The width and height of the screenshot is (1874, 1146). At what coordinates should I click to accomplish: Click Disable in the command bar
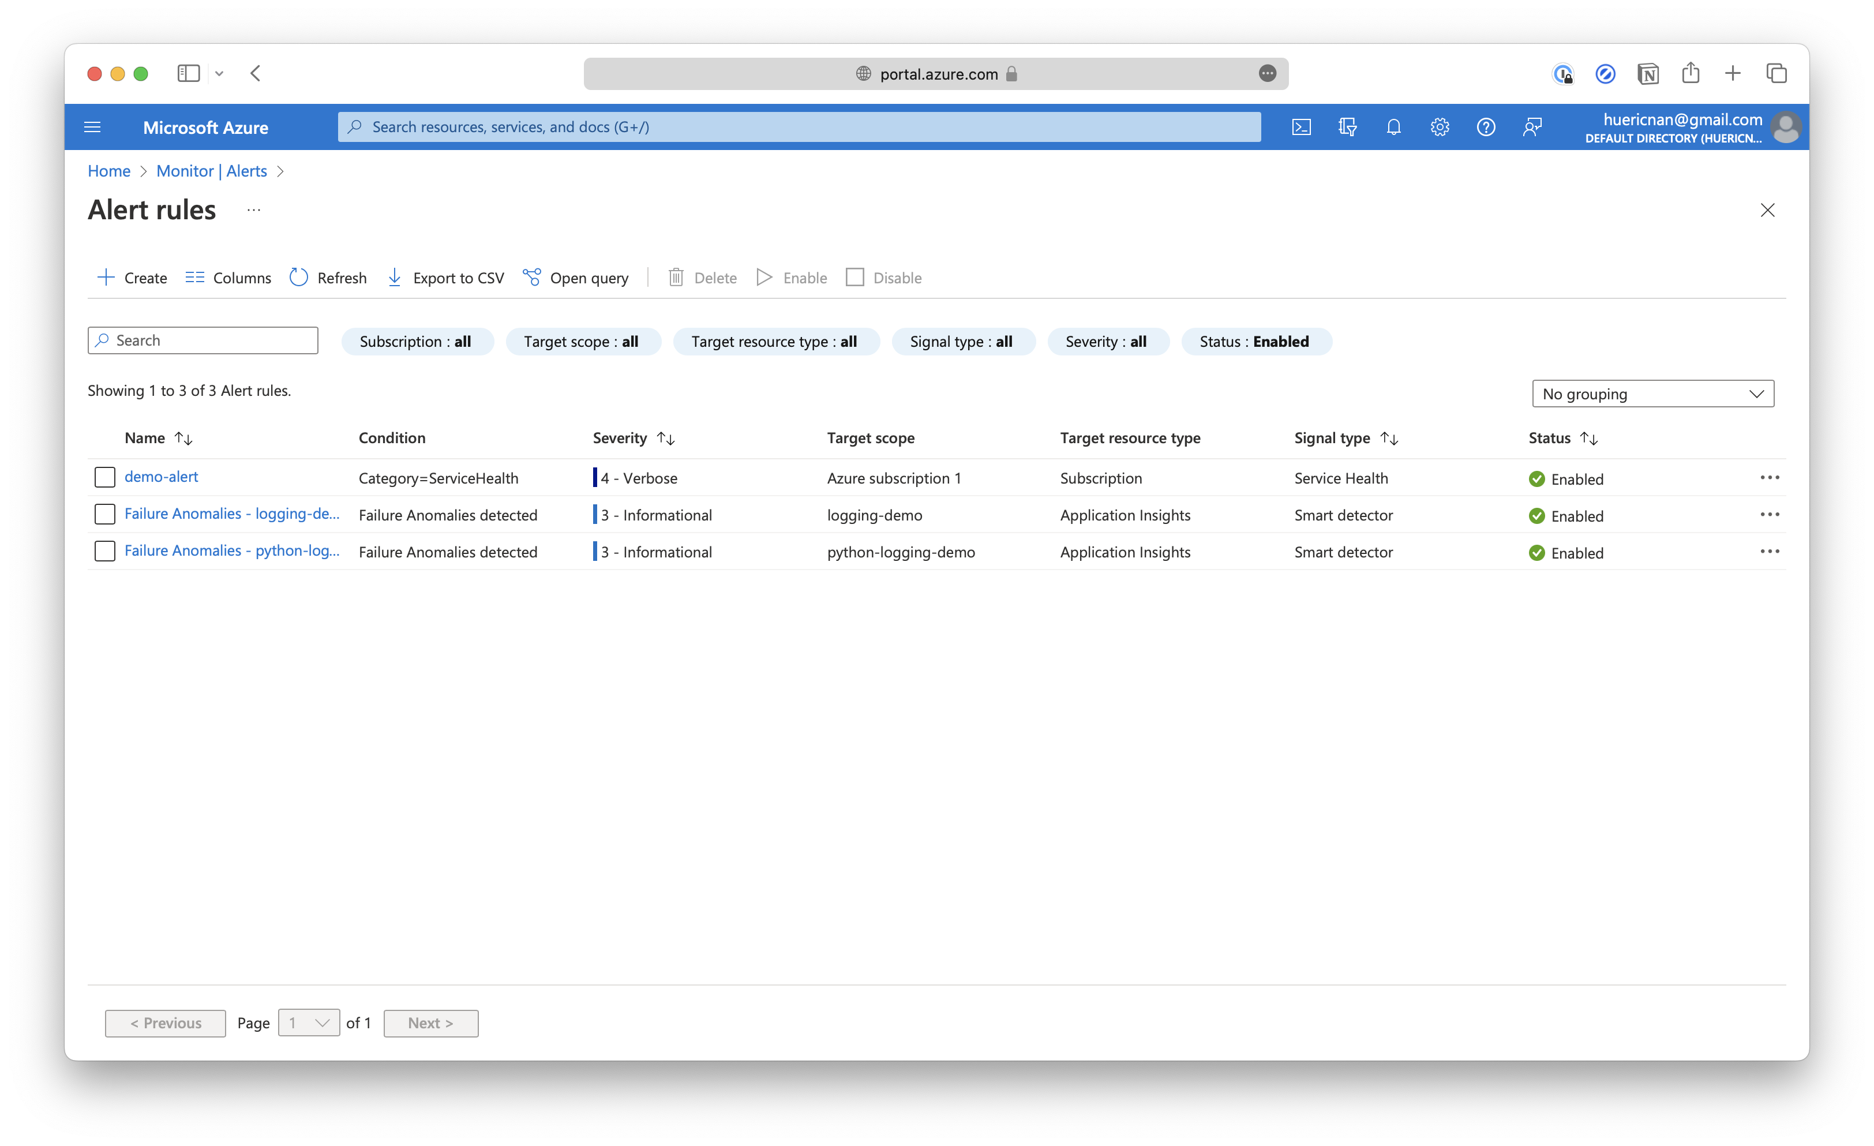pos(884,278)
